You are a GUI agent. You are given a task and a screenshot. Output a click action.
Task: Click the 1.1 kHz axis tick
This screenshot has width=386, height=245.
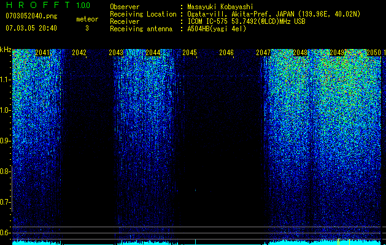click(6, 80)
